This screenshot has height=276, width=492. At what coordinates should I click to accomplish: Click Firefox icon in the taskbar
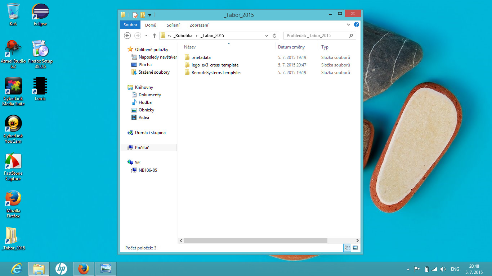coord(84,269)
